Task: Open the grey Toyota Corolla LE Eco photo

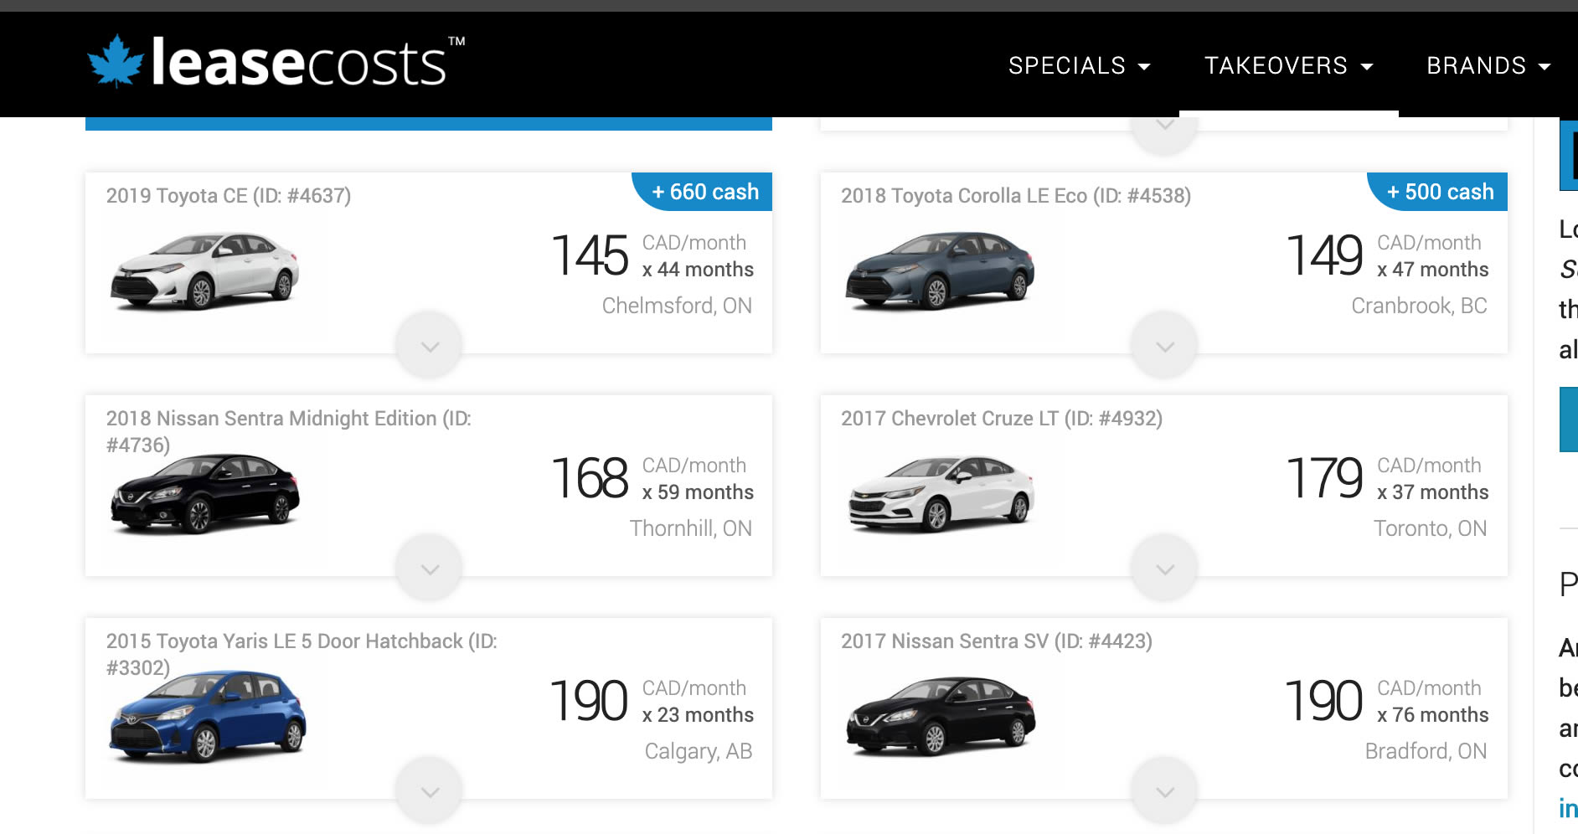Action: coord(940,271)
